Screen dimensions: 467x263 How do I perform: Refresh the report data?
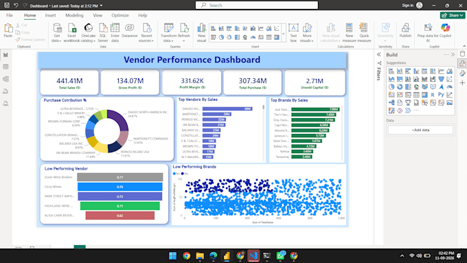click(184, 33)
